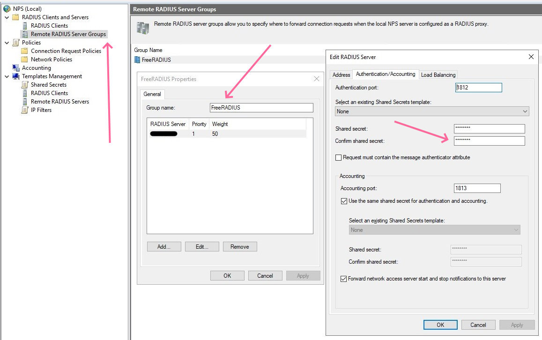Click the Add... button for RADIUS servers
542x340 pixels.
[x=163, y=247]
